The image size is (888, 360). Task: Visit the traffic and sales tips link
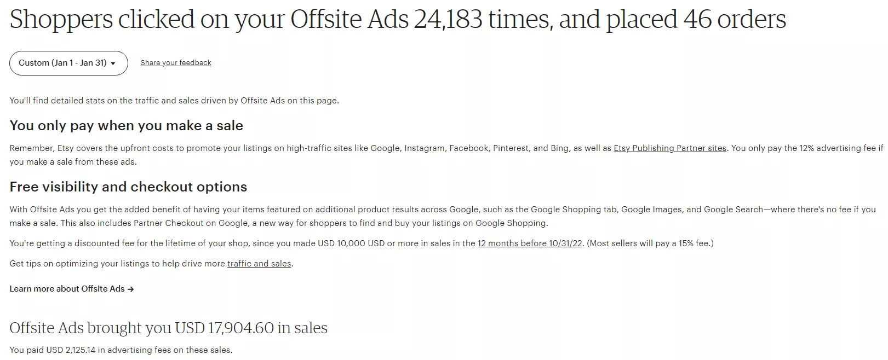coord(259,264)
